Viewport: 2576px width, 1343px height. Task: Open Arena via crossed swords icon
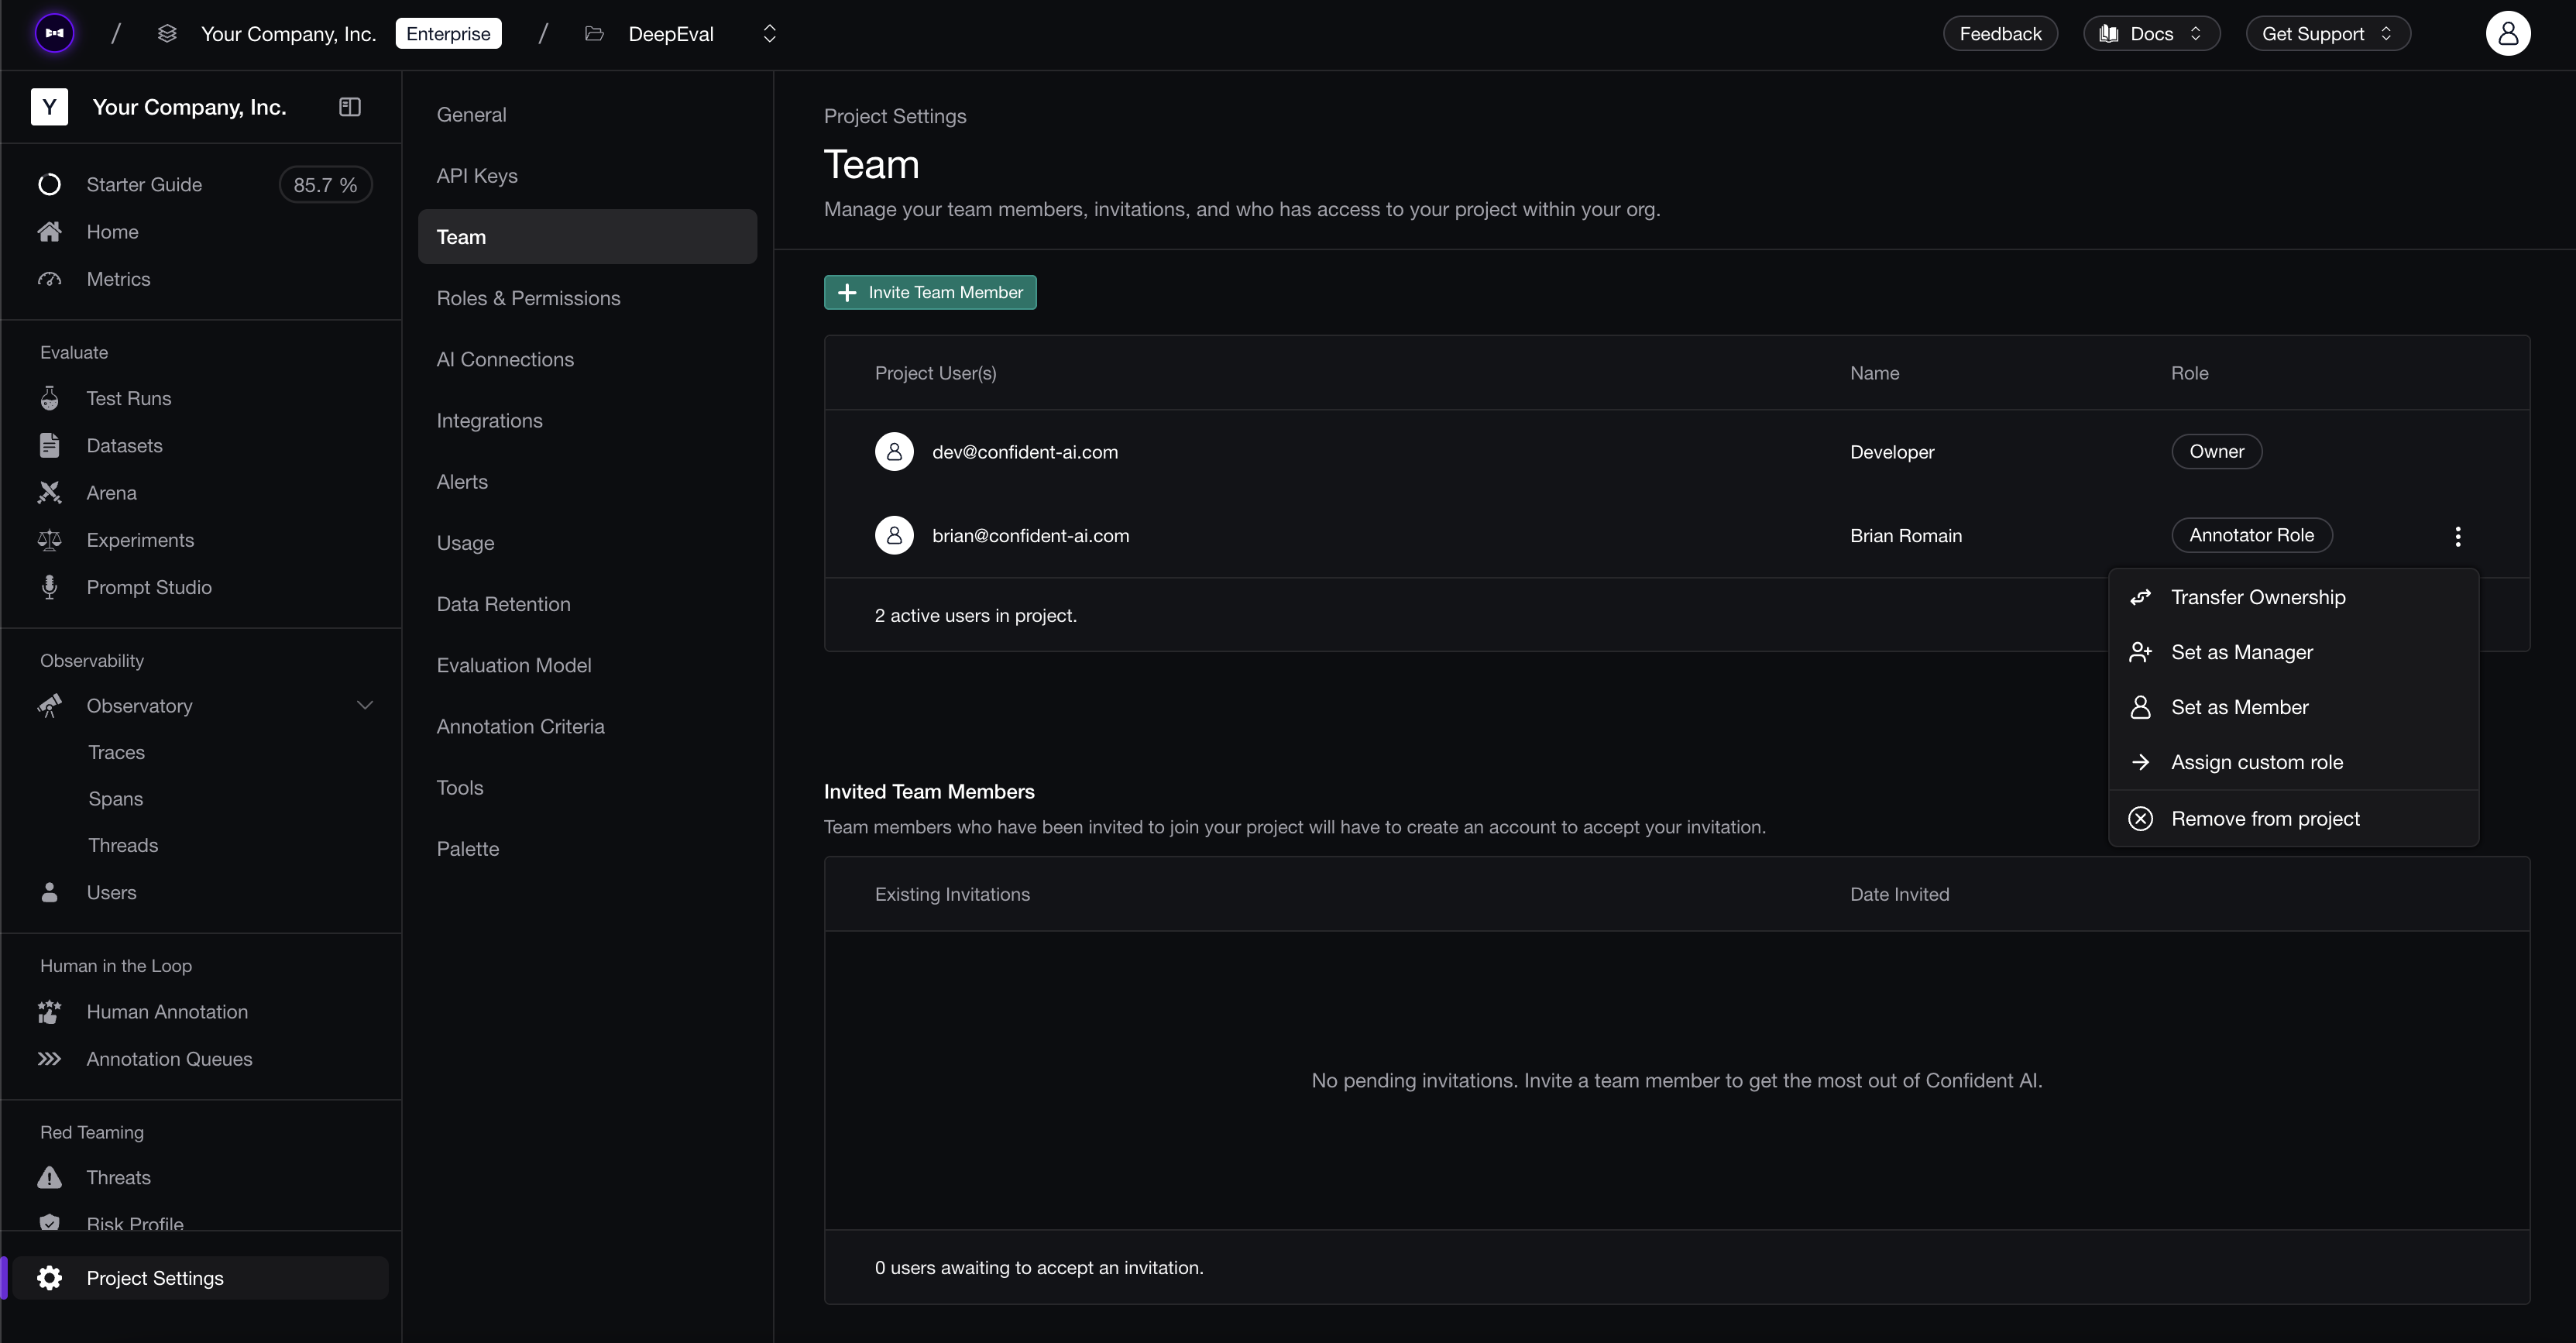49,493
